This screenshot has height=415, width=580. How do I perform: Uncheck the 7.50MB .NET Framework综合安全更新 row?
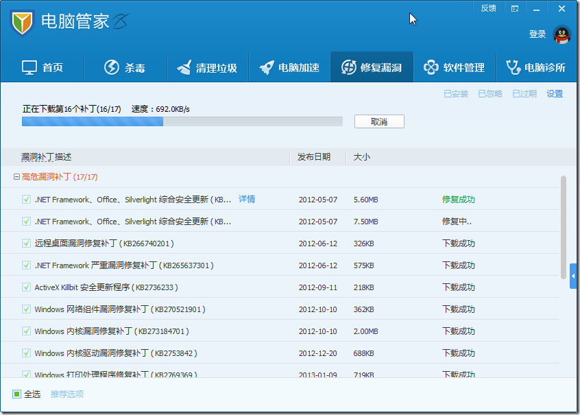pos(26,221)
